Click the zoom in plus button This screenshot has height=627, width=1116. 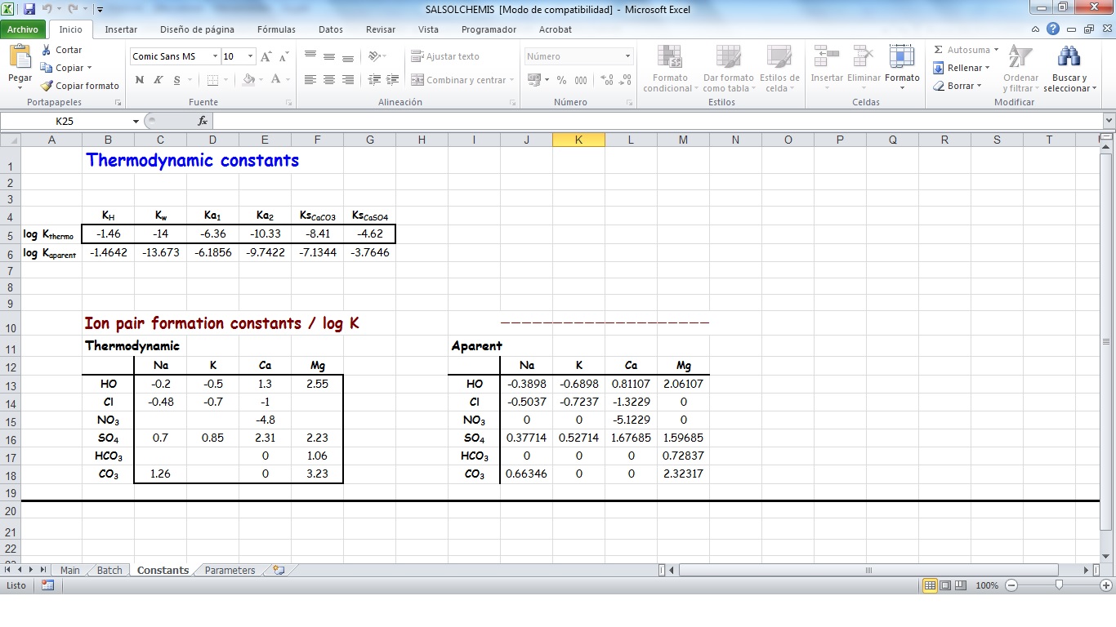coord(1106,585)
